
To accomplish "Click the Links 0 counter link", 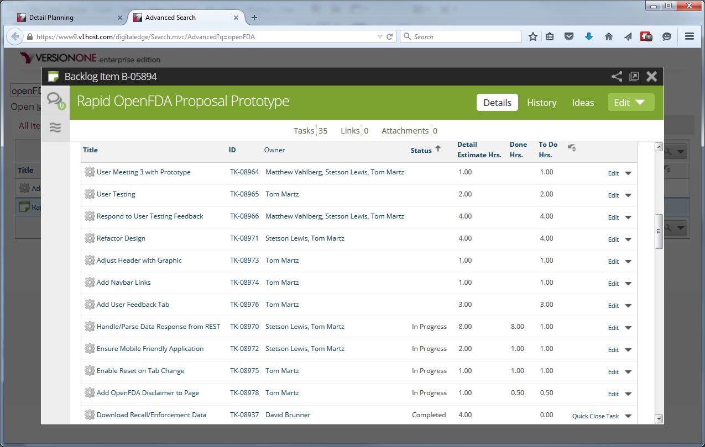I will [354, 131].
